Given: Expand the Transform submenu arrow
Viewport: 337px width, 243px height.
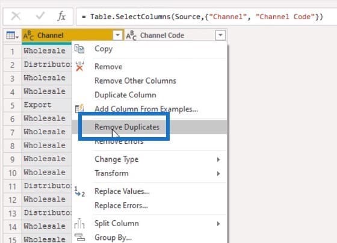Looking at the screenshot, I should pos(218,174).
